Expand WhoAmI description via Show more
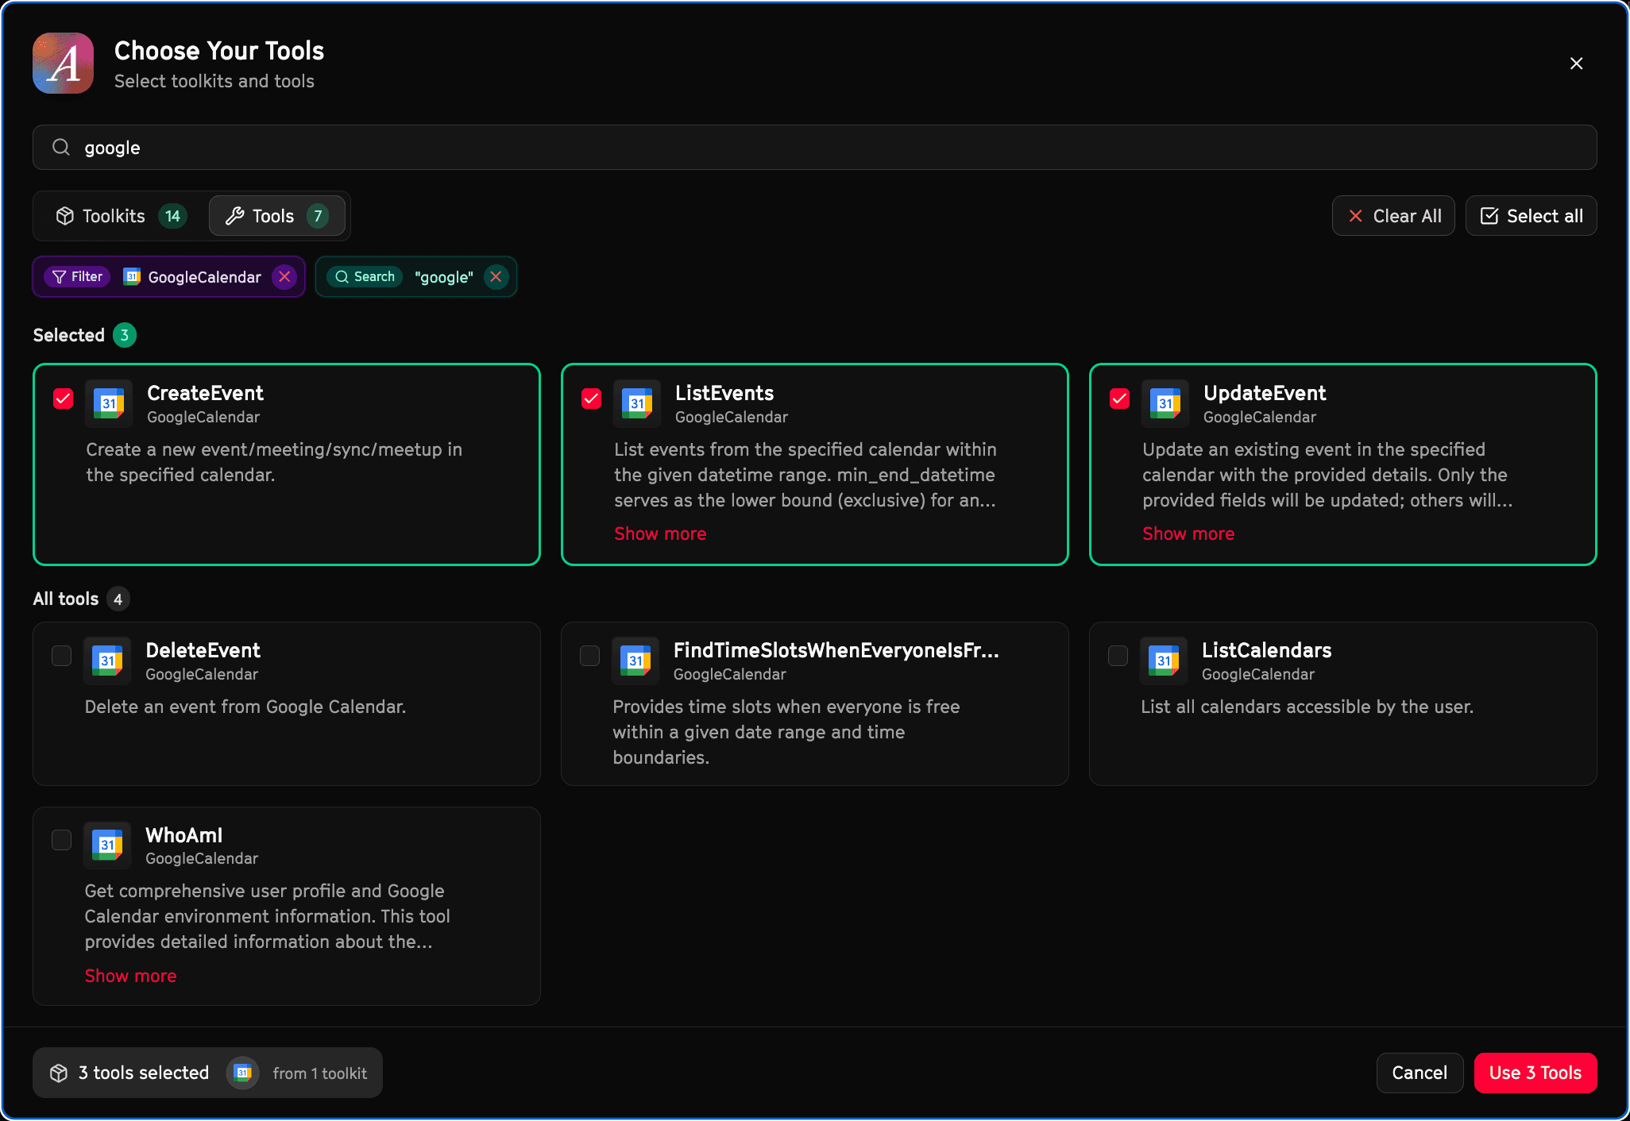This screenshot has width=1630, height=1121. click(x=130, y=976)
